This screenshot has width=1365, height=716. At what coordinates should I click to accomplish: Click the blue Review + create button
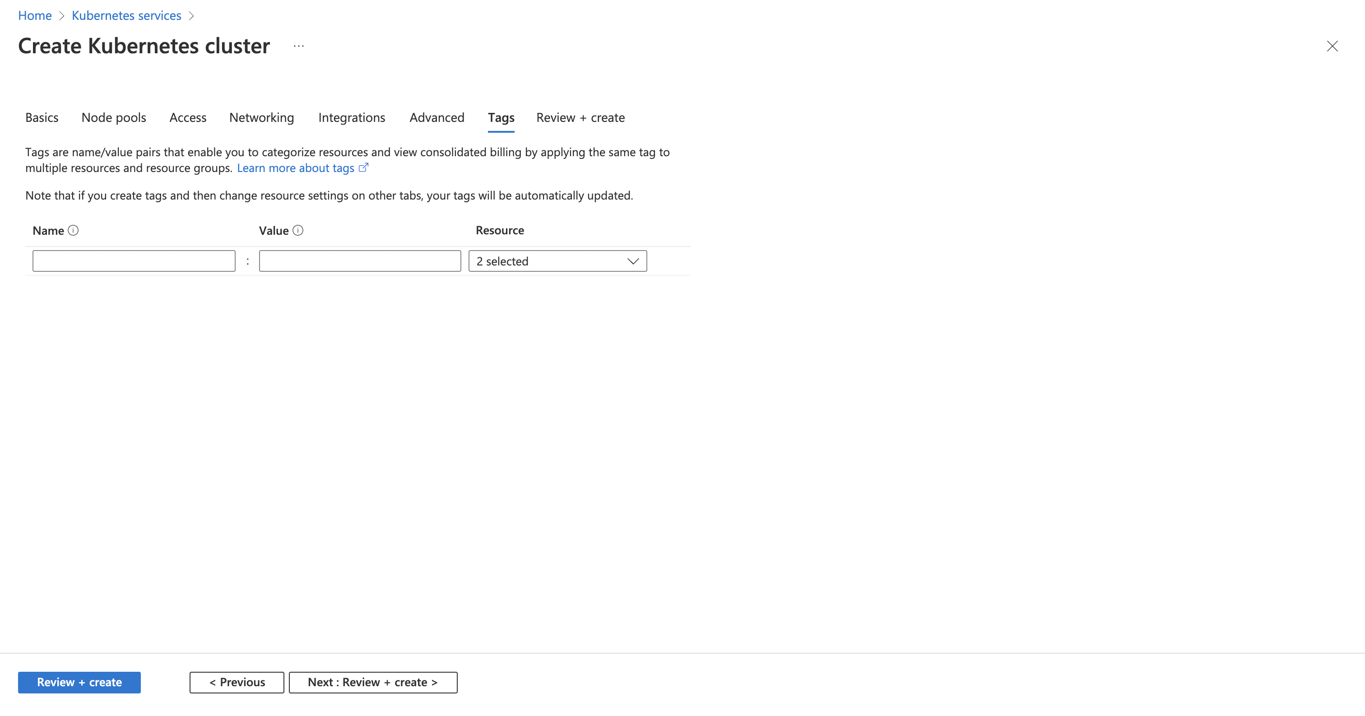(x=79, y=683)
